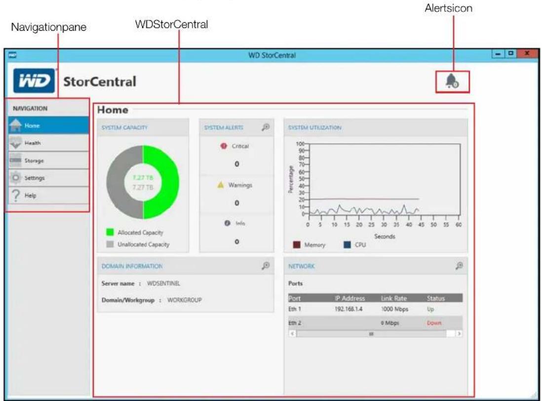Open the alerts bell icon
The image size is (542, 401).
coord(452,81)
